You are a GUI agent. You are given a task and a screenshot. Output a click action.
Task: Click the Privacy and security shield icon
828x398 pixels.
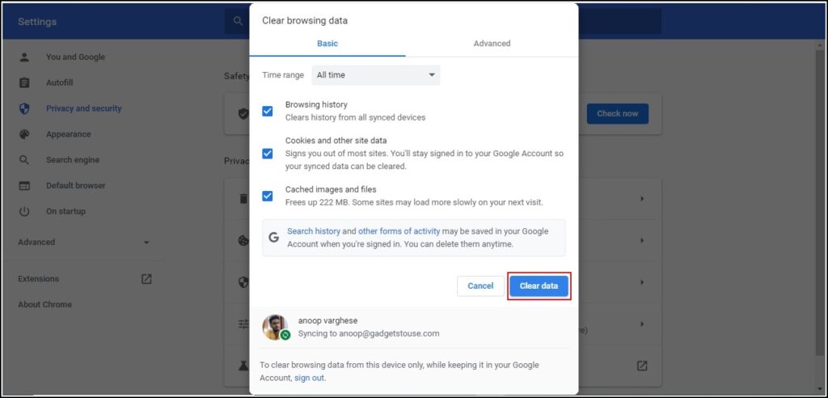click(x=24, y=108)
